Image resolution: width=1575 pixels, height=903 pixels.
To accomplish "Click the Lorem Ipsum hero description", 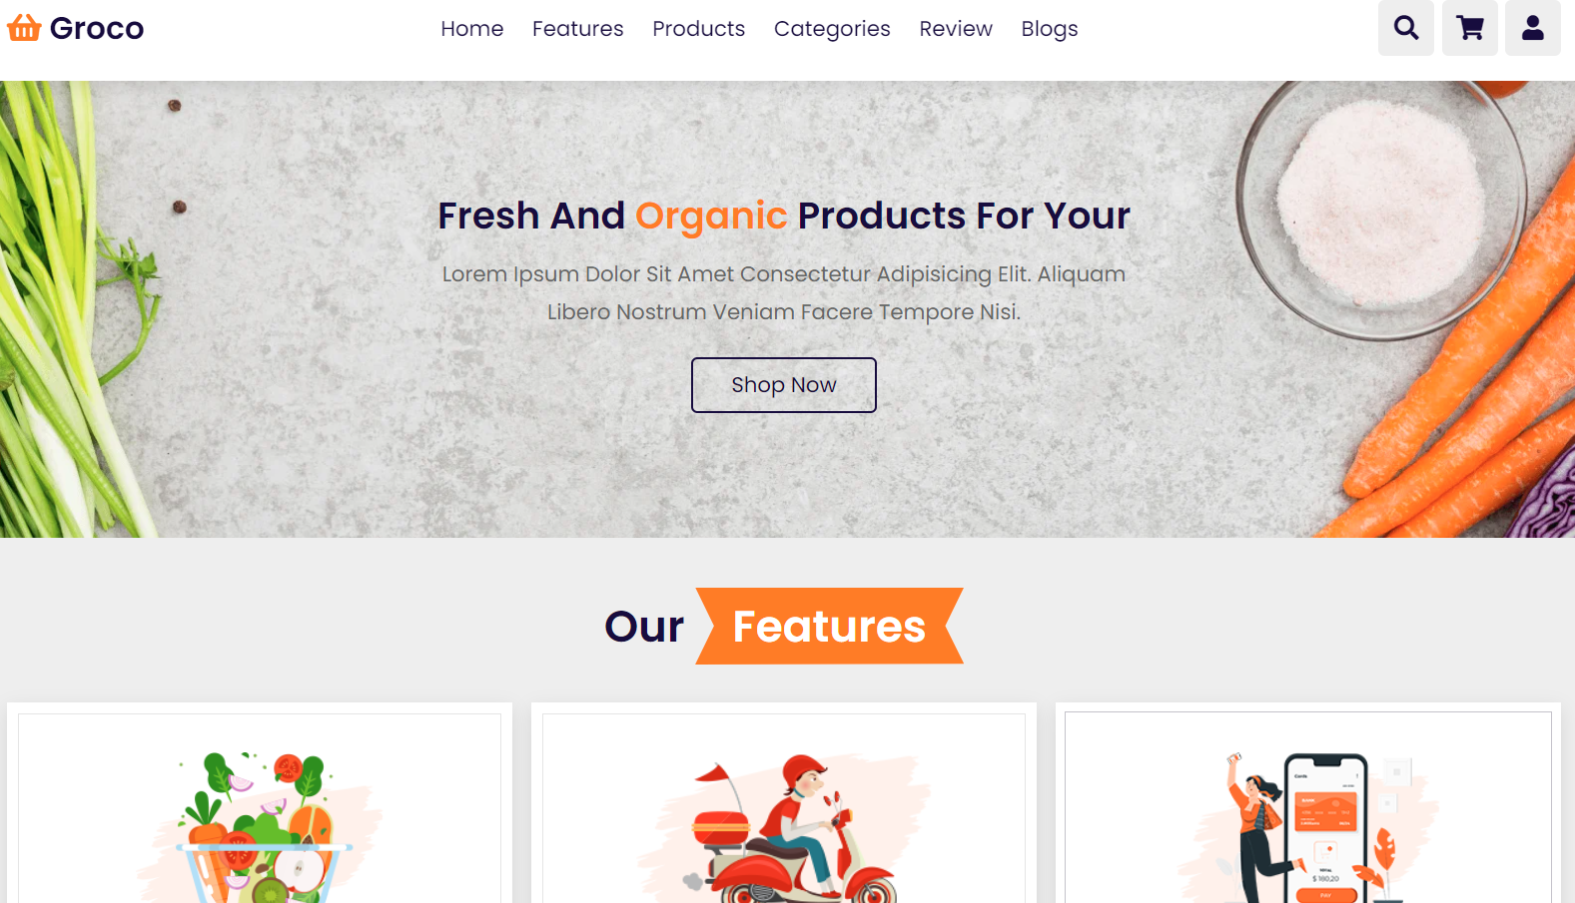I will (784, 293).
